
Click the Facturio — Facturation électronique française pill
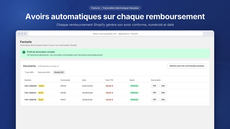click(115, 8)
